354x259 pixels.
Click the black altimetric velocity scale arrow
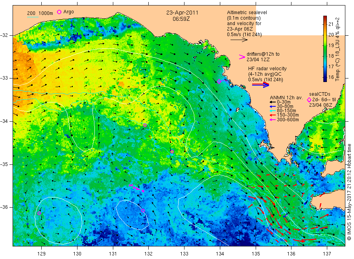click(x=239, y=40)
